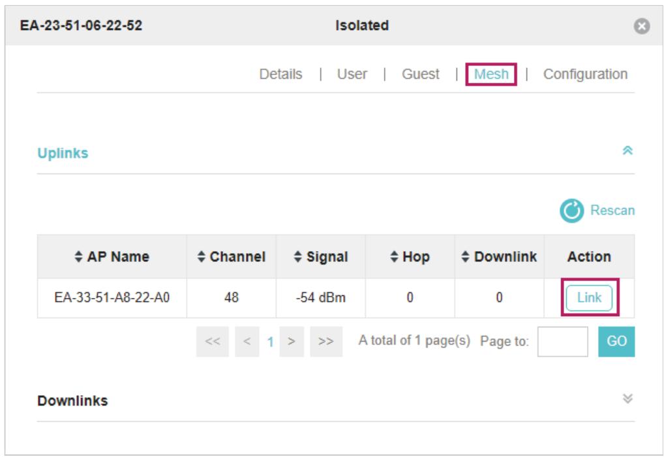This screenshot has width=664, height=457.
Task: Select page number 1
Action: [270, 342]
